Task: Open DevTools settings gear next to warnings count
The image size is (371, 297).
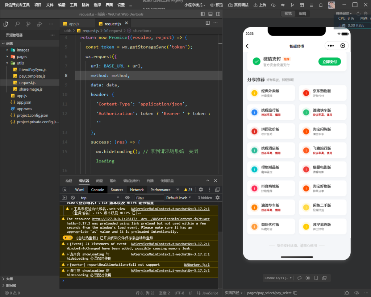Action: click(x=201, y=189)
